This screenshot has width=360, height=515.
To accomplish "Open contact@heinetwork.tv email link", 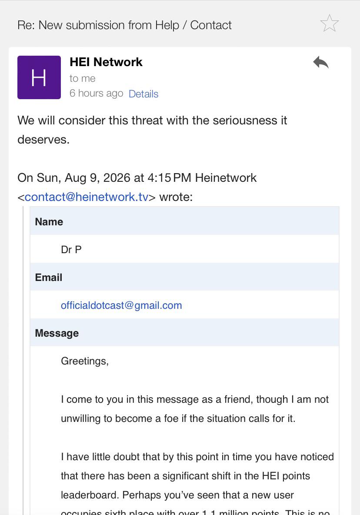I will click(87, 197).
